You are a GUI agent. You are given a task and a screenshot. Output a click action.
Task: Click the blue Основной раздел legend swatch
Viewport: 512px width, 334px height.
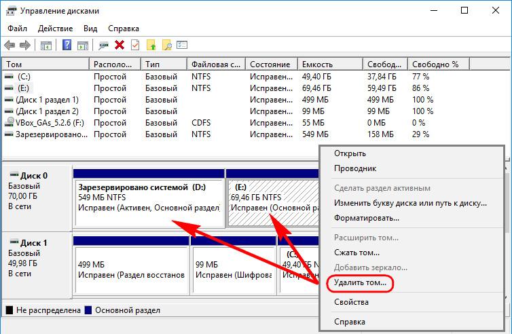pos(88,310)
